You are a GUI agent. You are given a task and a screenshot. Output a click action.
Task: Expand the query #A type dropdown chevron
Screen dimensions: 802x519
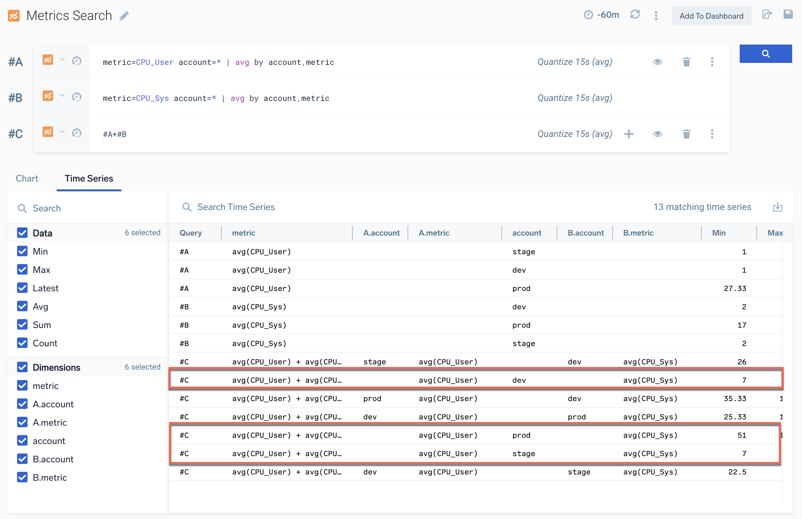(x=62, y=60)
